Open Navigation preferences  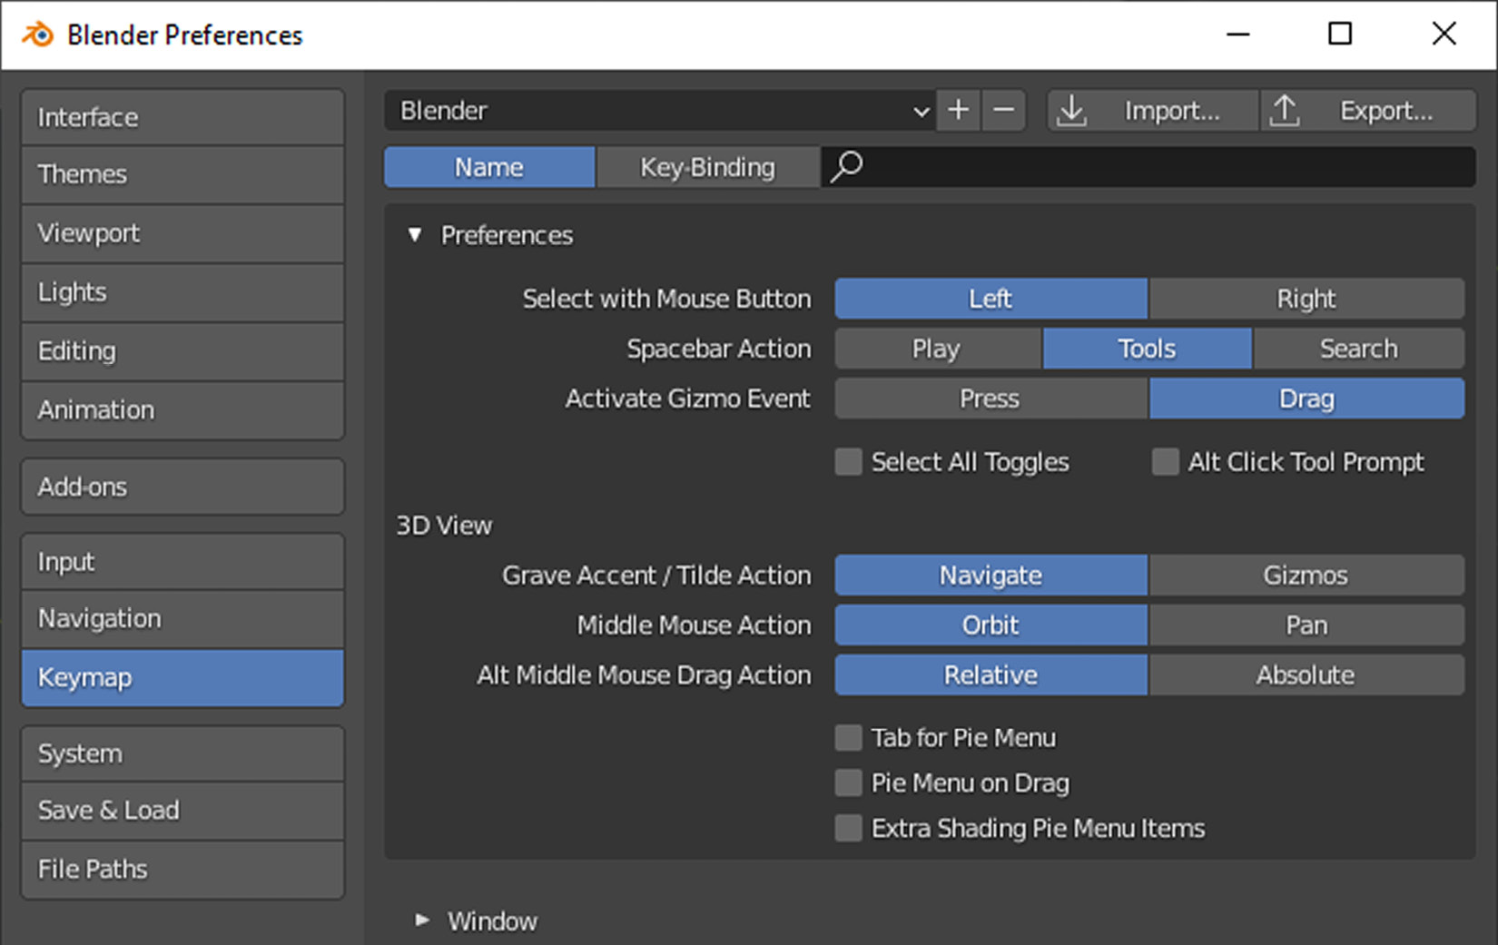(x=182, y=619)
